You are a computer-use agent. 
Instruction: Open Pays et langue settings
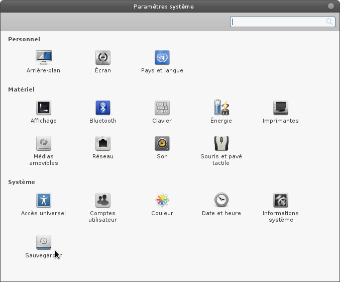(x=162, y=57)
